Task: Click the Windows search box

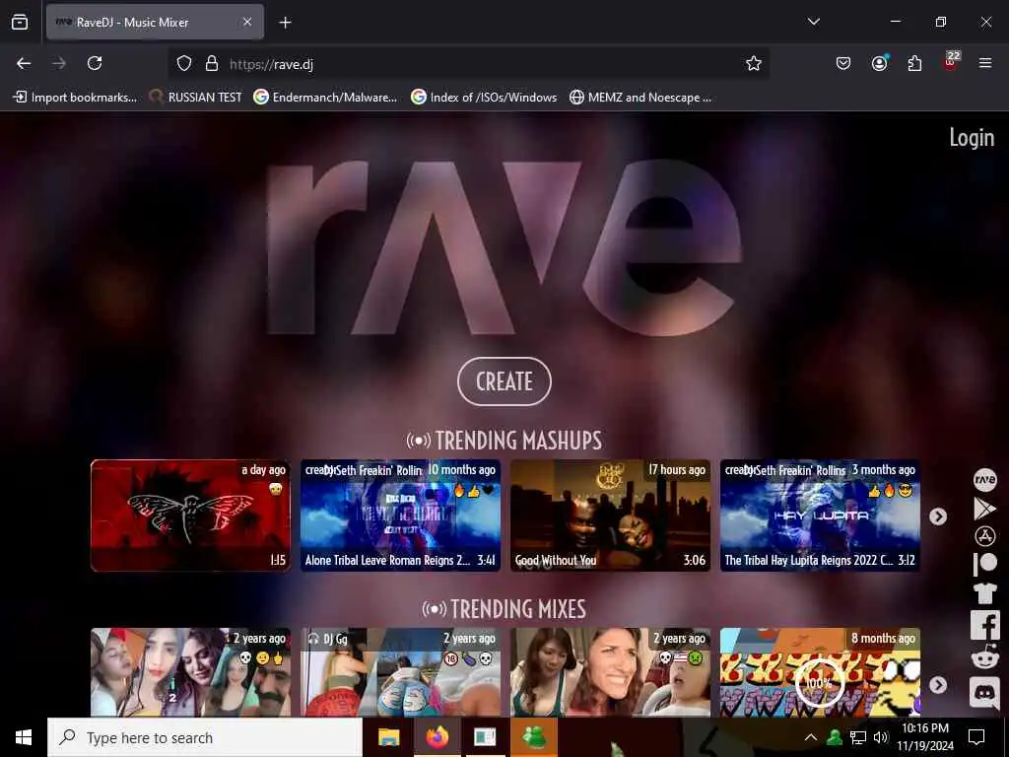Action: (x=205, y=737)
